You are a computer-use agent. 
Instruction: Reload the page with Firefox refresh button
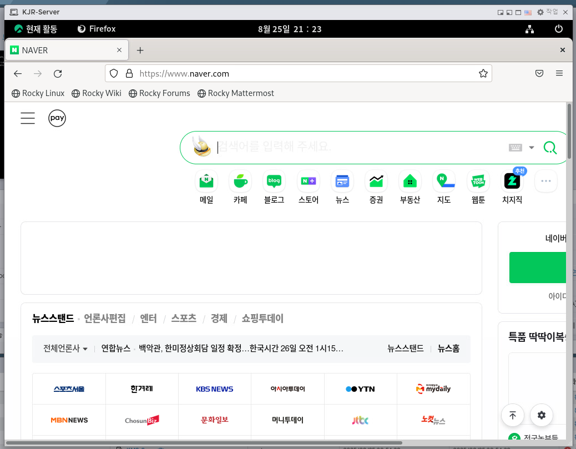click(58, 73)
